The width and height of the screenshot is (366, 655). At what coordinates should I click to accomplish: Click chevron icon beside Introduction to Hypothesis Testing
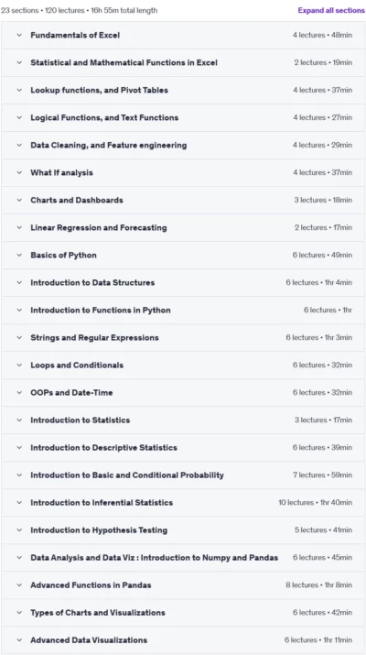19,530
